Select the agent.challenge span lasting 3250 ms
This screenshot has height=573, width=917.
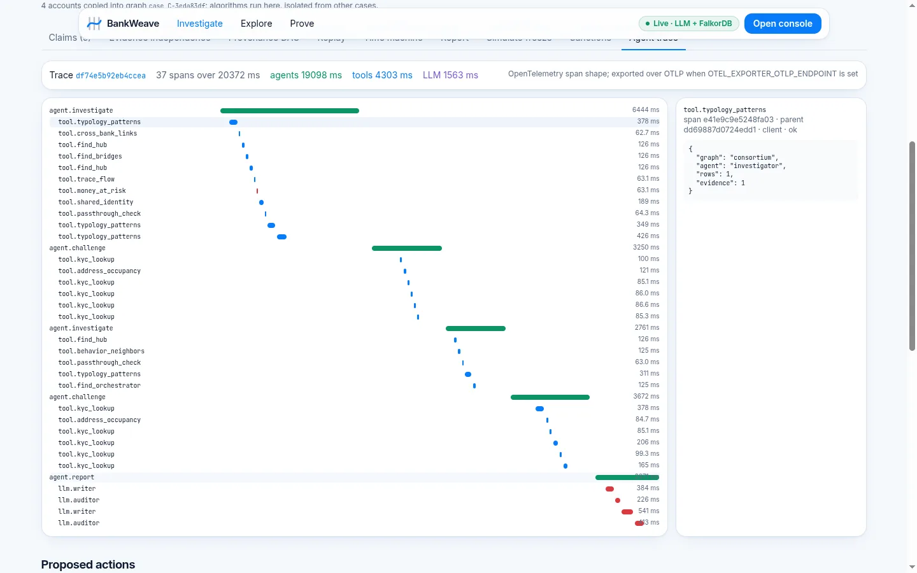coord(354,248)
